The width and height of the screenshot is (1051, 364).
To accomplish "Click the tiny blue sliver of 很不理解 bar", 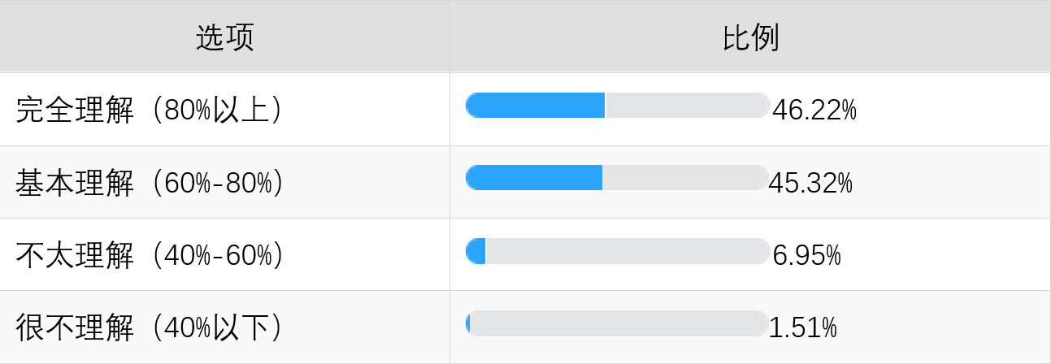I will coord(468,323).
